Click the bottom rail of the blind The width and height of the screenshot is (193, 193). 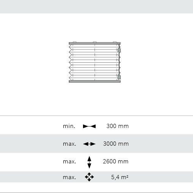[95, 82]
